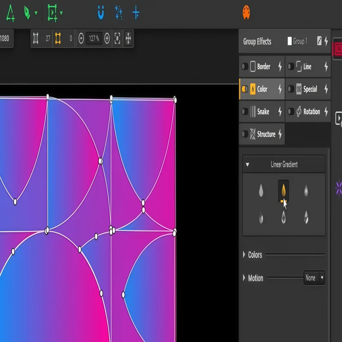This screenshot has height=342, width=342.
Task: Toggle the Special effect switch on
Action: pyautogui.click(x=291, y=89)
